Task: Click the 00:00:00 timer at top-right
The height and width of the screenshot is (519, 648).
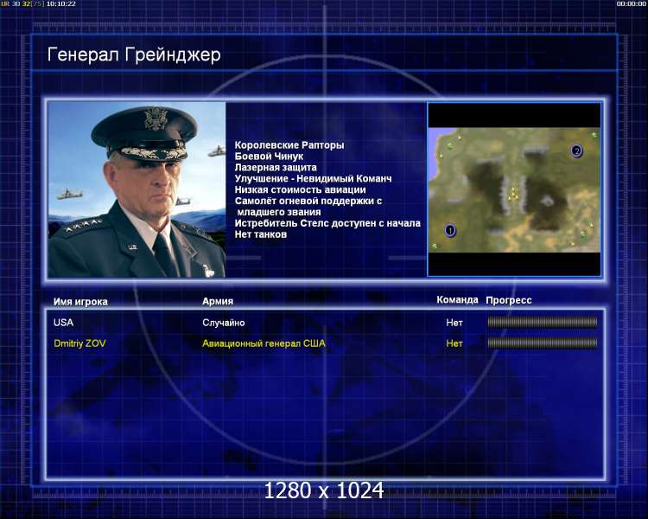Action: pyautogui.click(x=631, y=3)
